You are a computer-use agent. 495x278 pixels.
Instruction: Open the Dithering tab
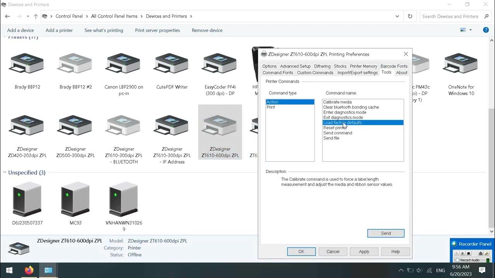[322, 66]
